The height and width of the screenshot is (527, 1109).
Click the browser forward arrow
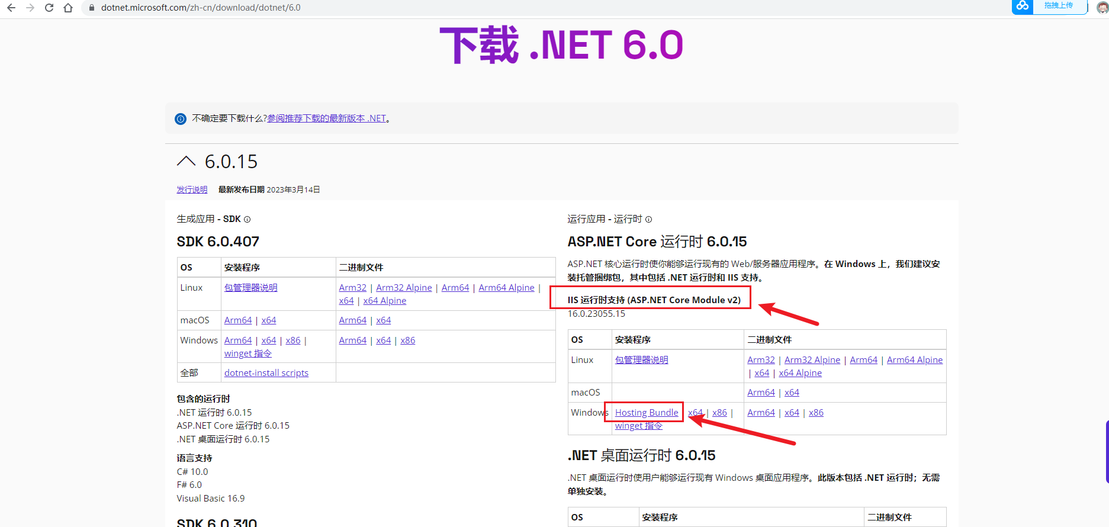pos(30,8)
